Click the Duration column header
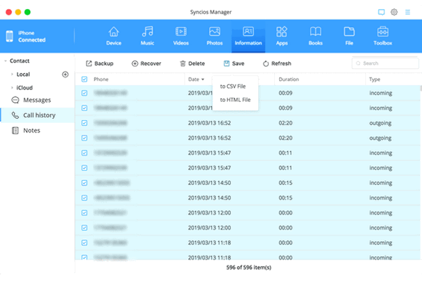The height and width of the screenshot is (305, 422). (289, 80)
